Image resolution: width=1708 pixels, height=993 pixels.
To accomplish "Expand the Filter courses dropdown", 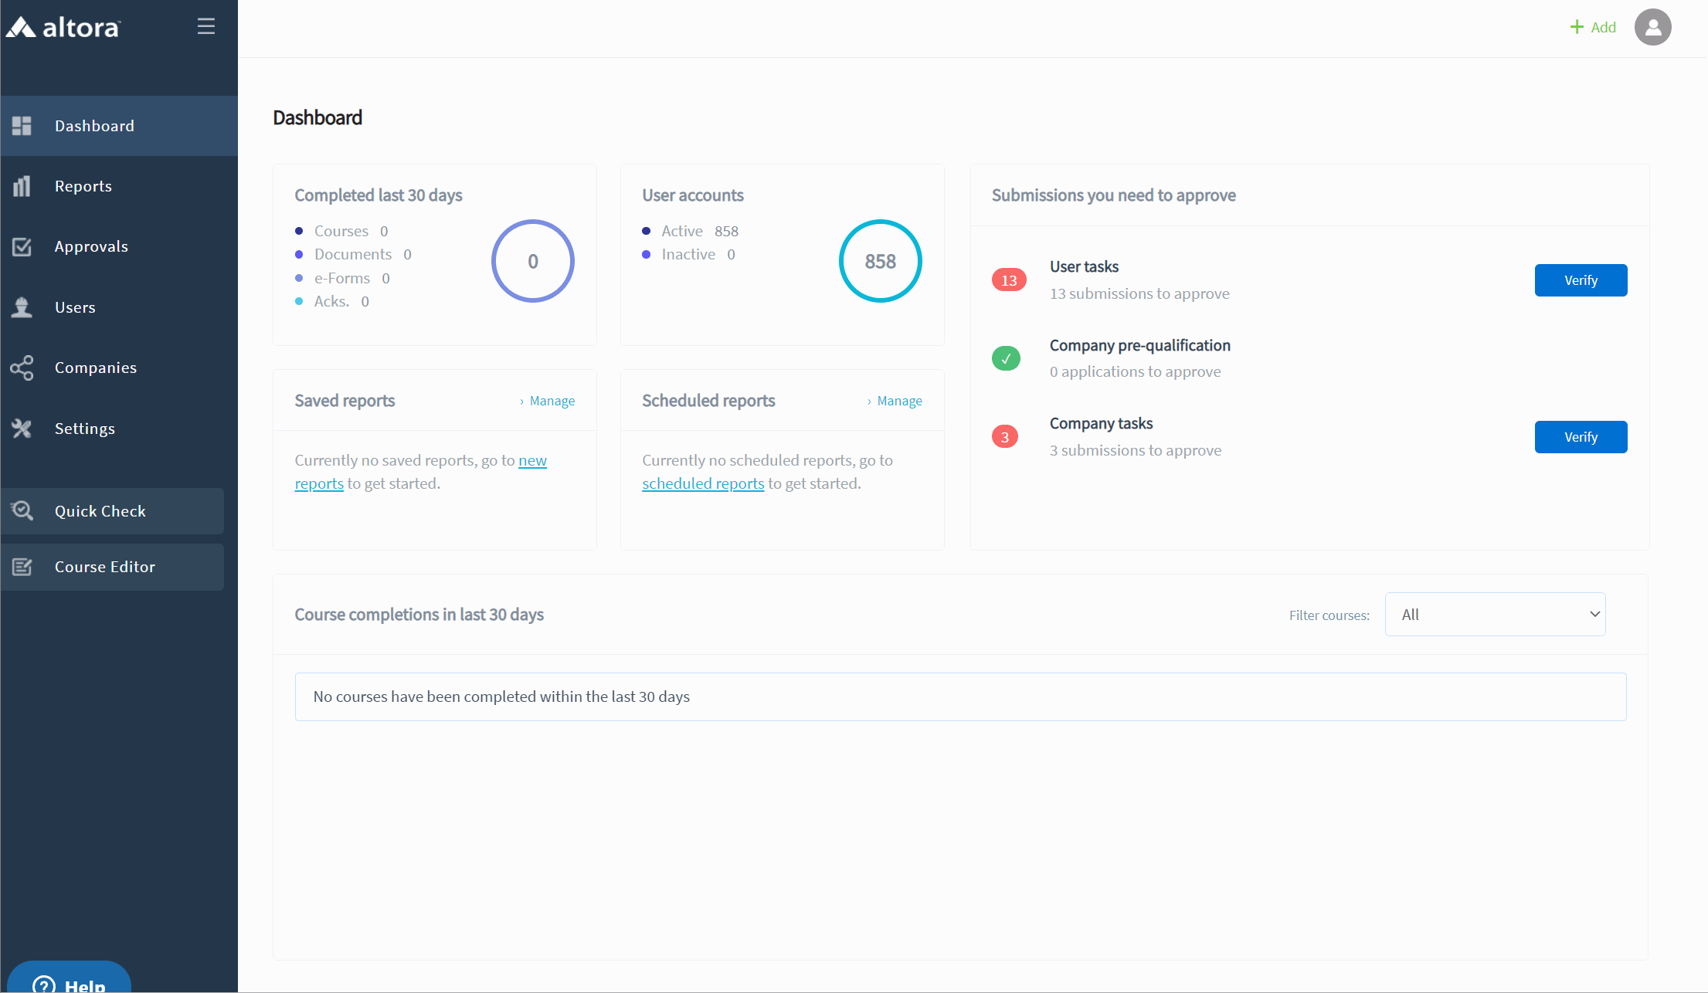I will click(x=1495, y=615).
